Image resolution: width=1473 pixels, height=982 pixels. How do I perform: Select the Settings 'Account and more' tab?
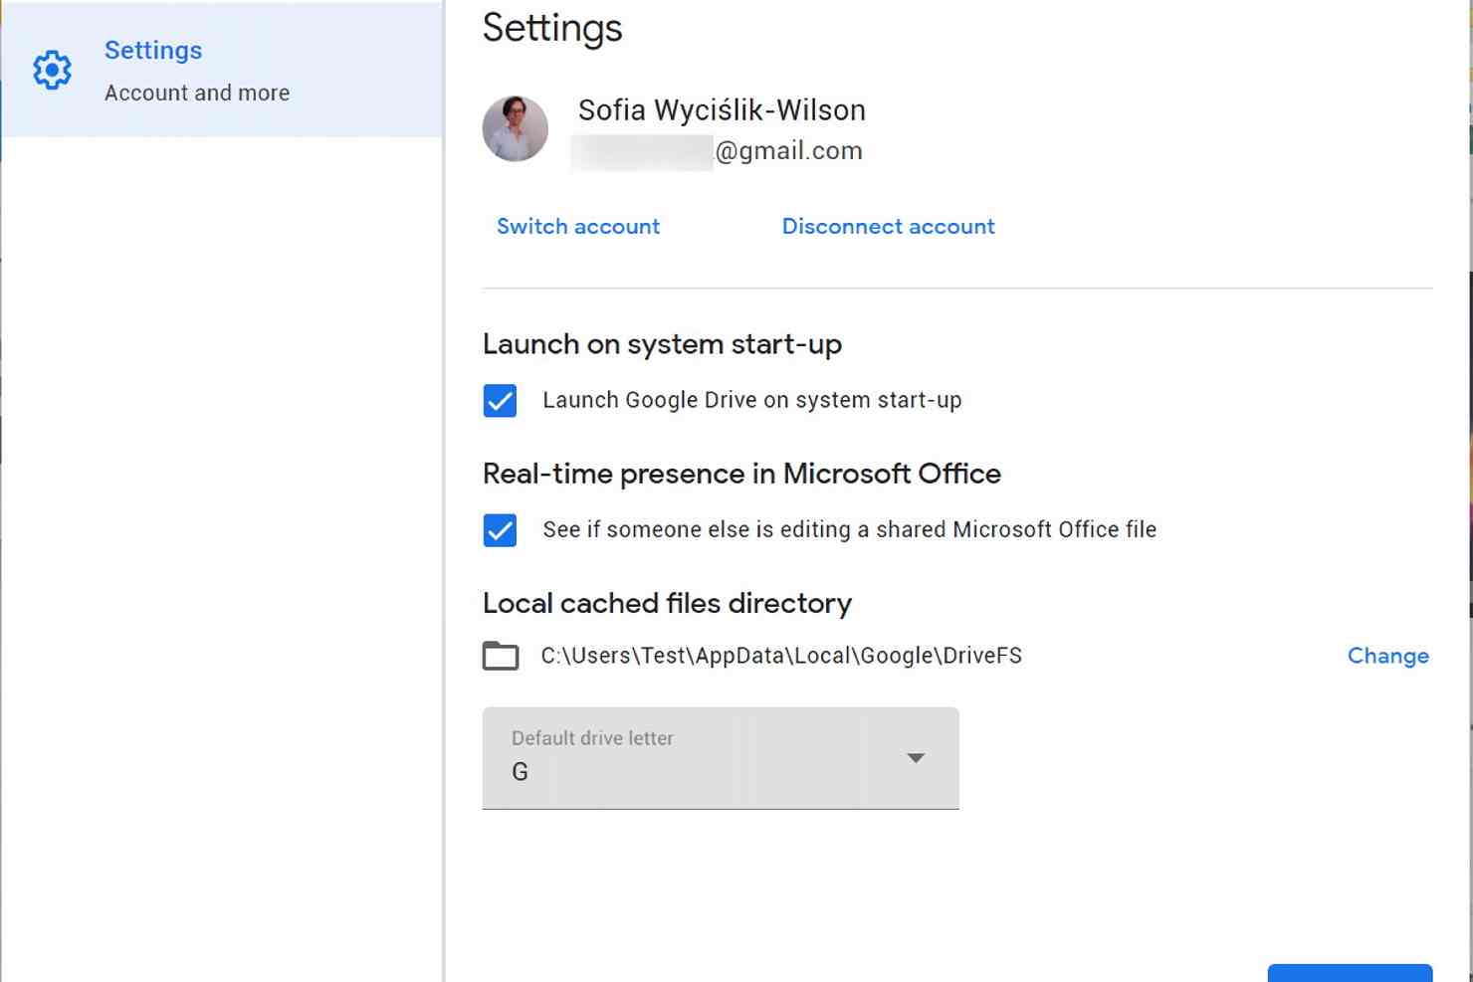pos(222,70)
